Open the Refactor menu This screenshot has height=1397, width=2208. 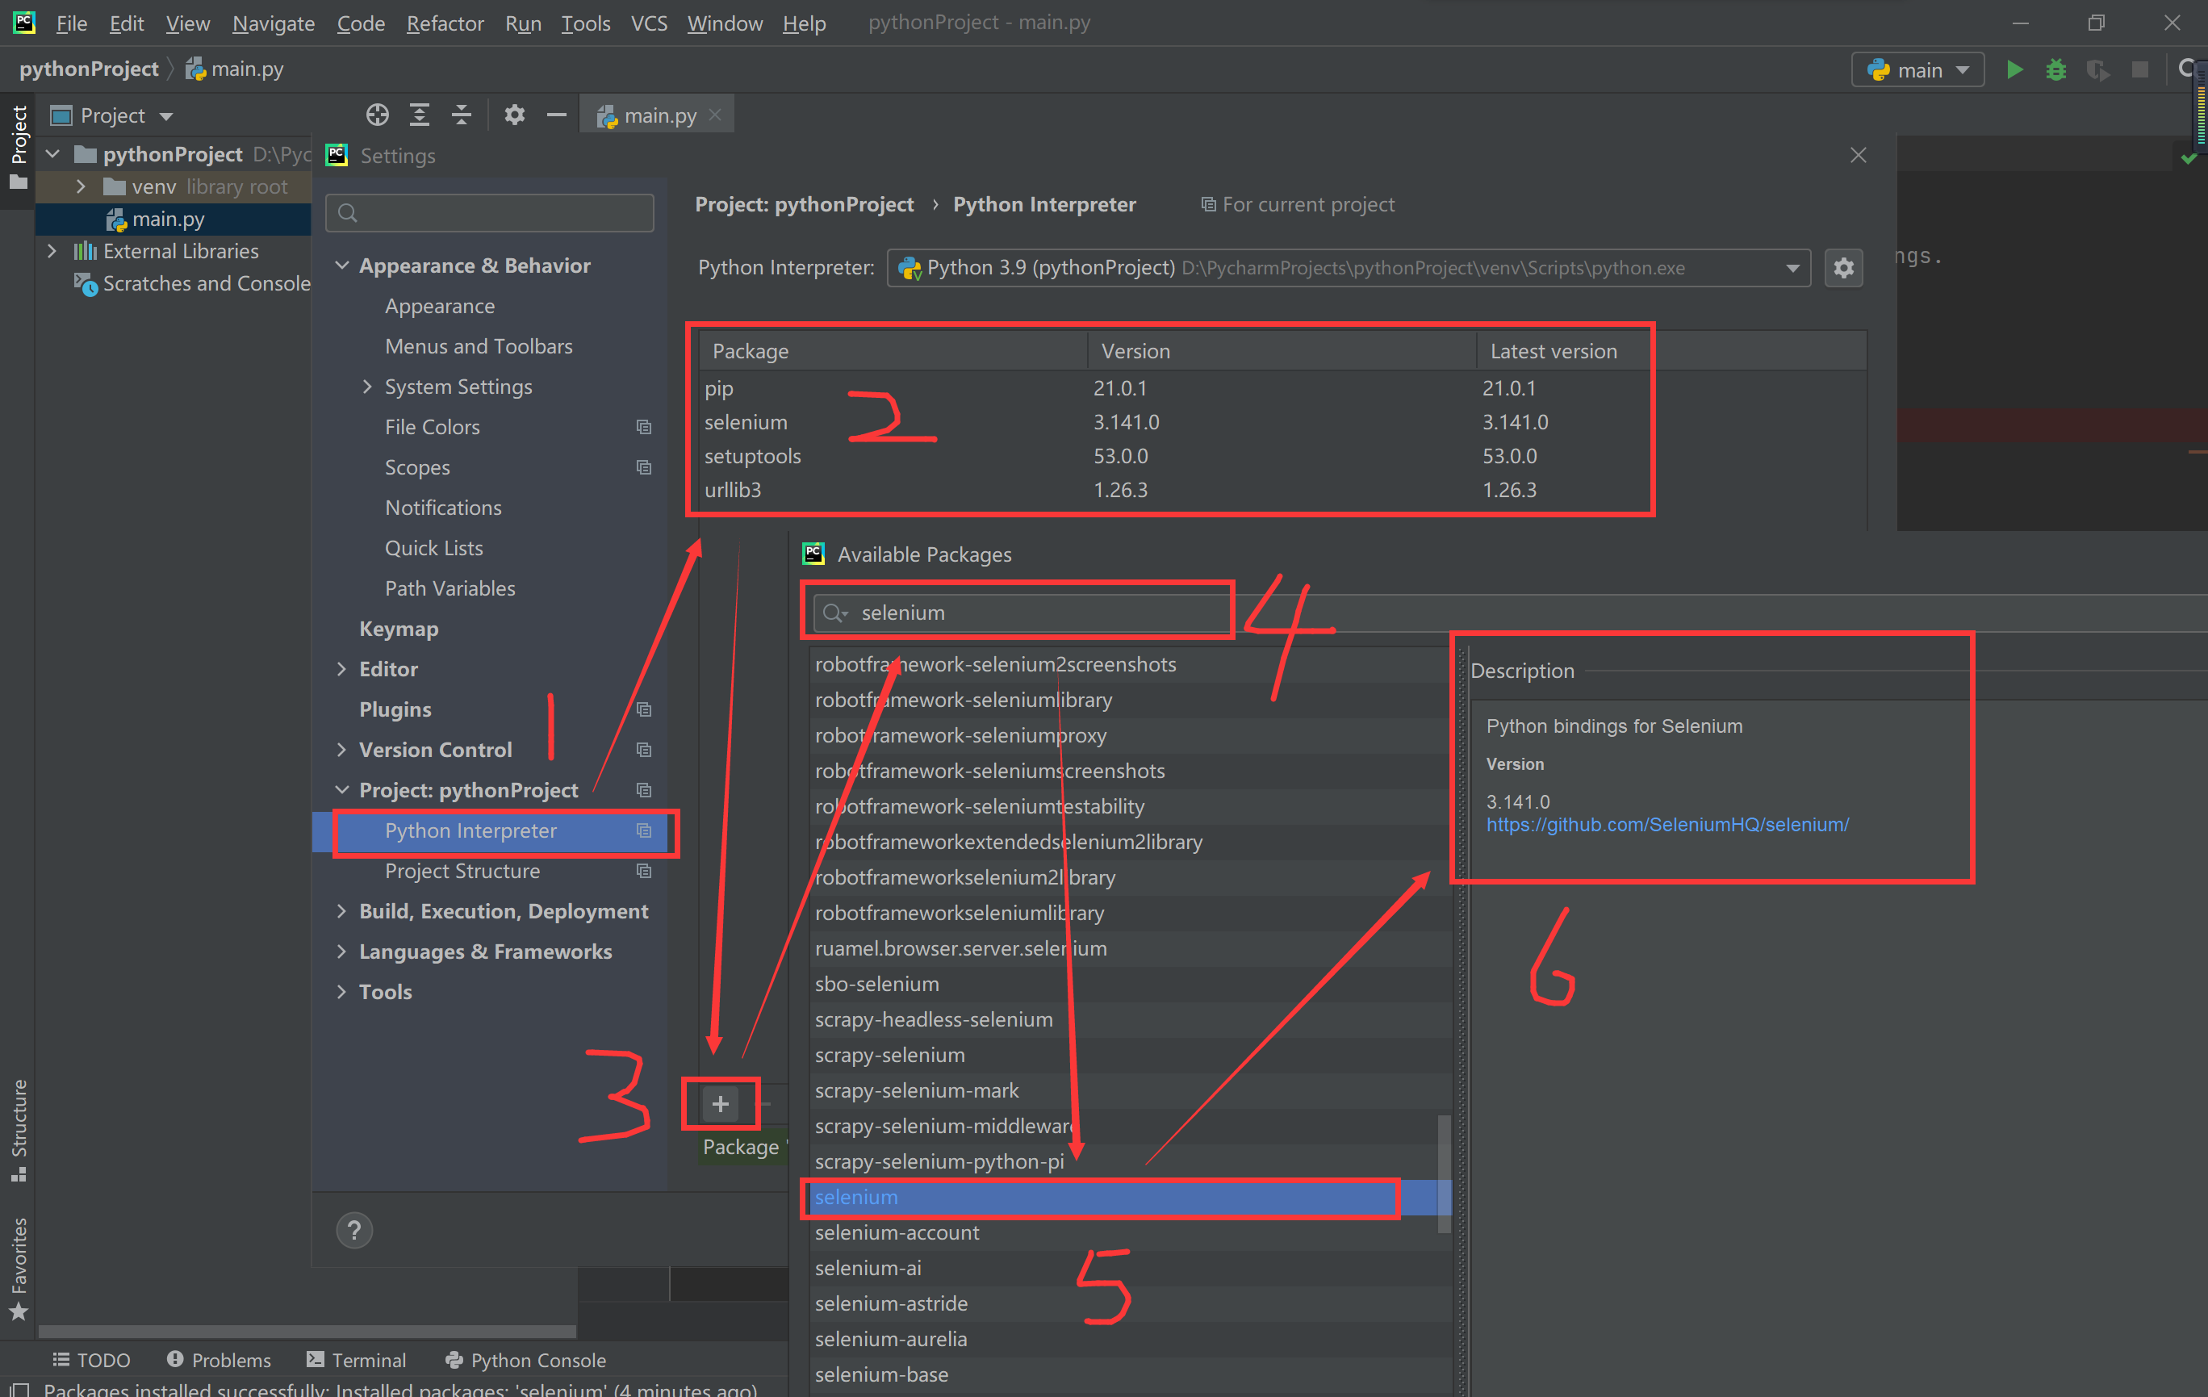coord(445,23)
